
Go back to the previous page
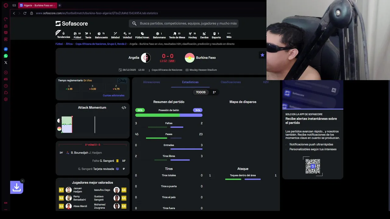14,13
